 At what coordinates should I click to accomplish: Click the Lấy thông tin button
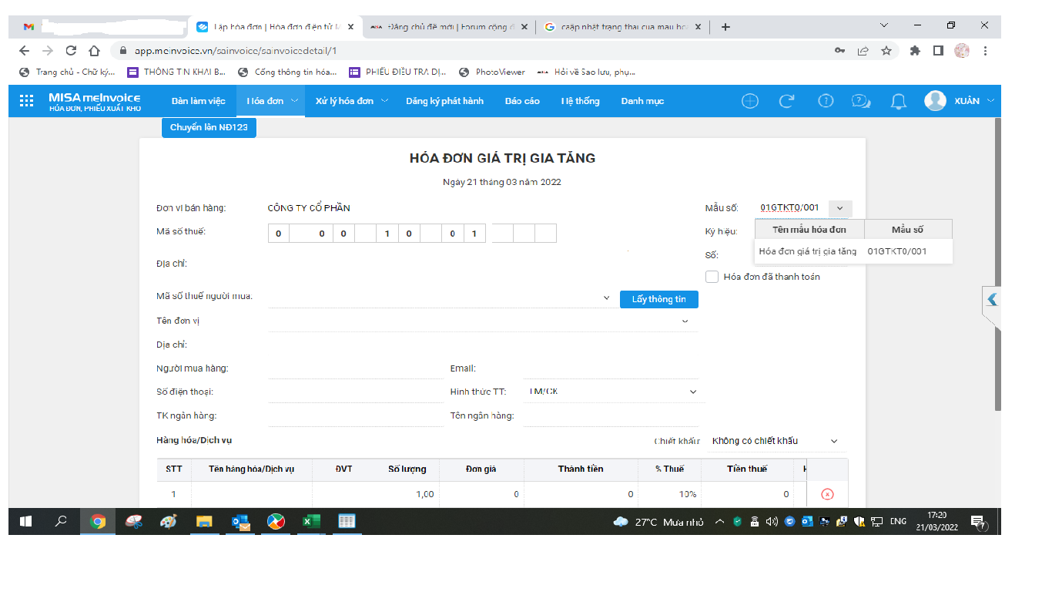pos(659,299)
